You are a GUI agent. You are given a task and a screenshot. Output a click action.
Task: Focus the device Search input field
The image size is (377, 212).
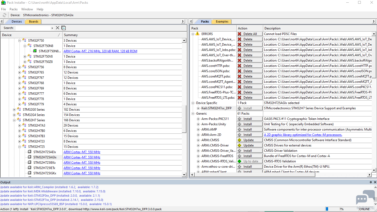click(33, 28)
